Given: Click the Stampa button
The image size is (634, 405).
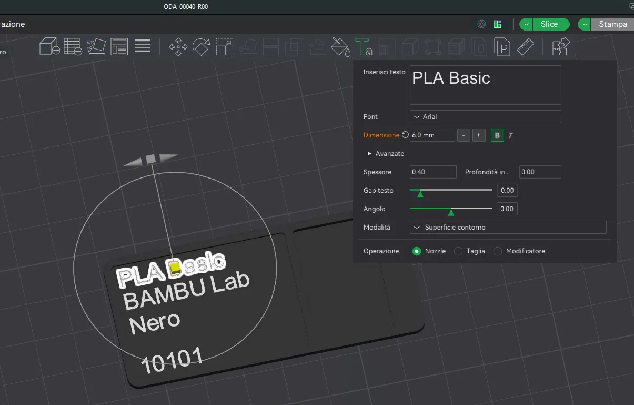Looking at the screenshot, I should 612,24.
